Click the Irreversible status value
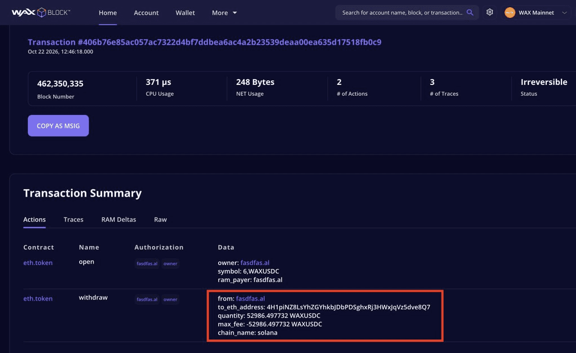576x353 pixels. click(x=544, y=82)
